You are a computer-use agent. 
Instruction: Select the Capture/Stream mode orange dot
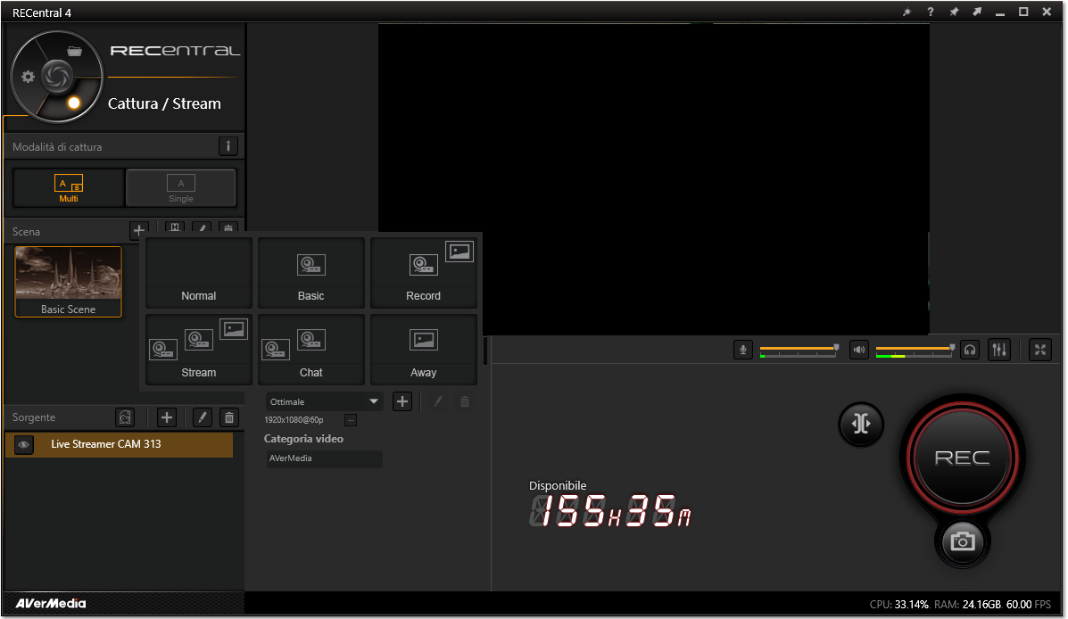point(73,103)
